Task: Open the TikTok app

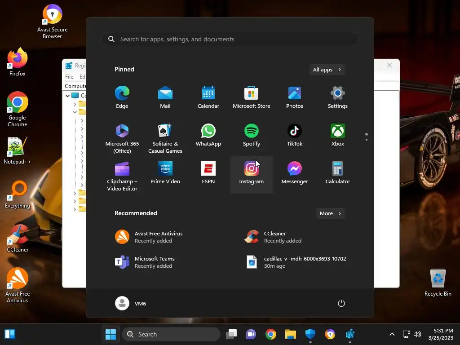Action: pos(295,135)
